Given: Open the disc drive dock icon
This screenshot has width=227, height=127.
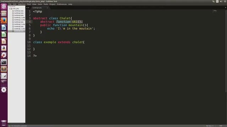Looking at the screenshot, I should point(4,90).
